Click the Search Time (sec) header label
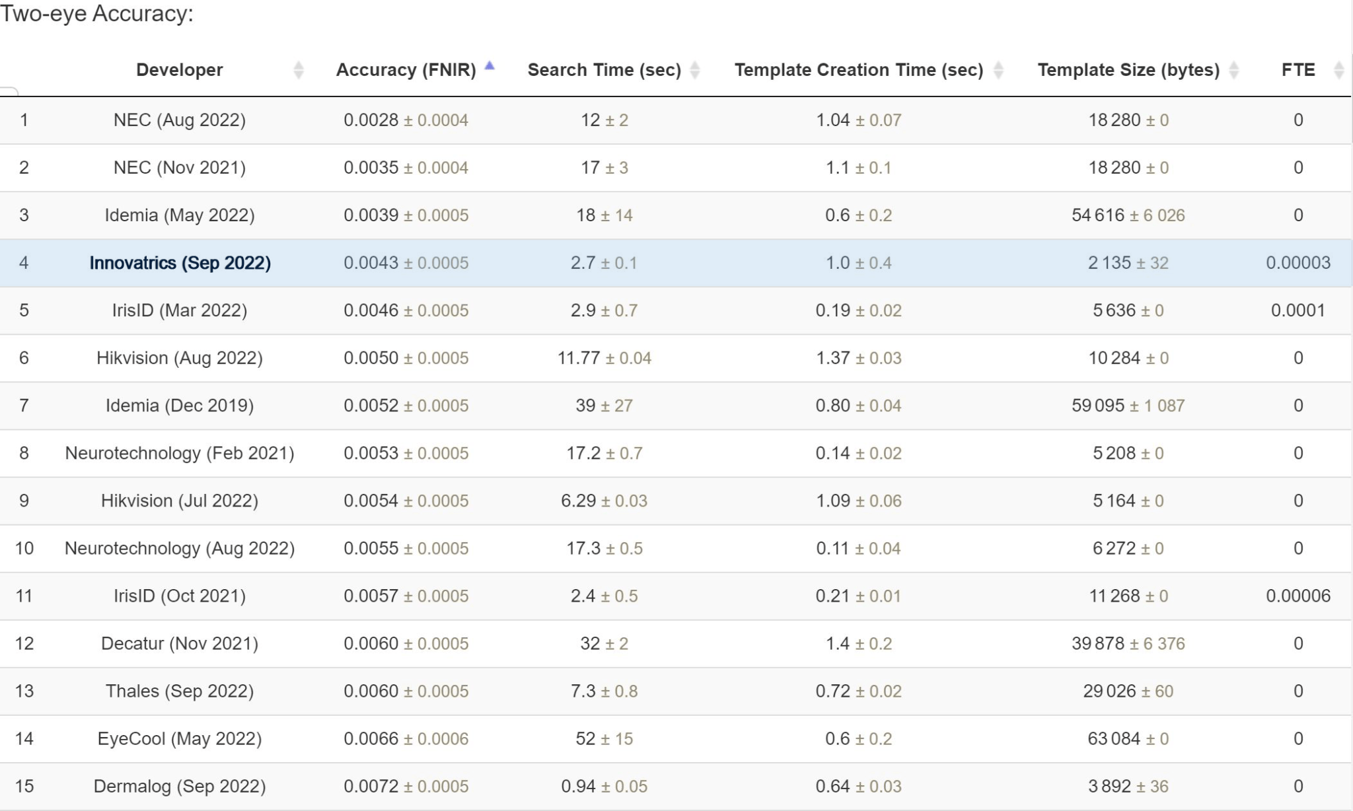This screenshot has height=811, width=1353. 604,70
